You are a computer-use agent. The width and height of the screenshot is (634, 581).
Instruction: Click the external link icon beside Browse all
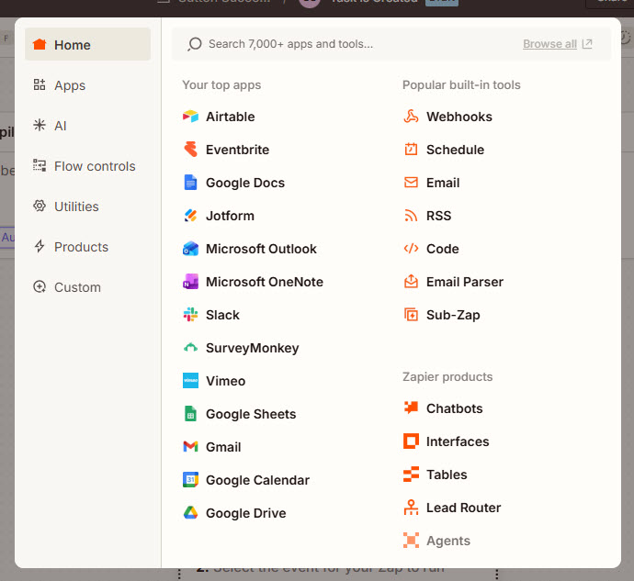[587, 44]
